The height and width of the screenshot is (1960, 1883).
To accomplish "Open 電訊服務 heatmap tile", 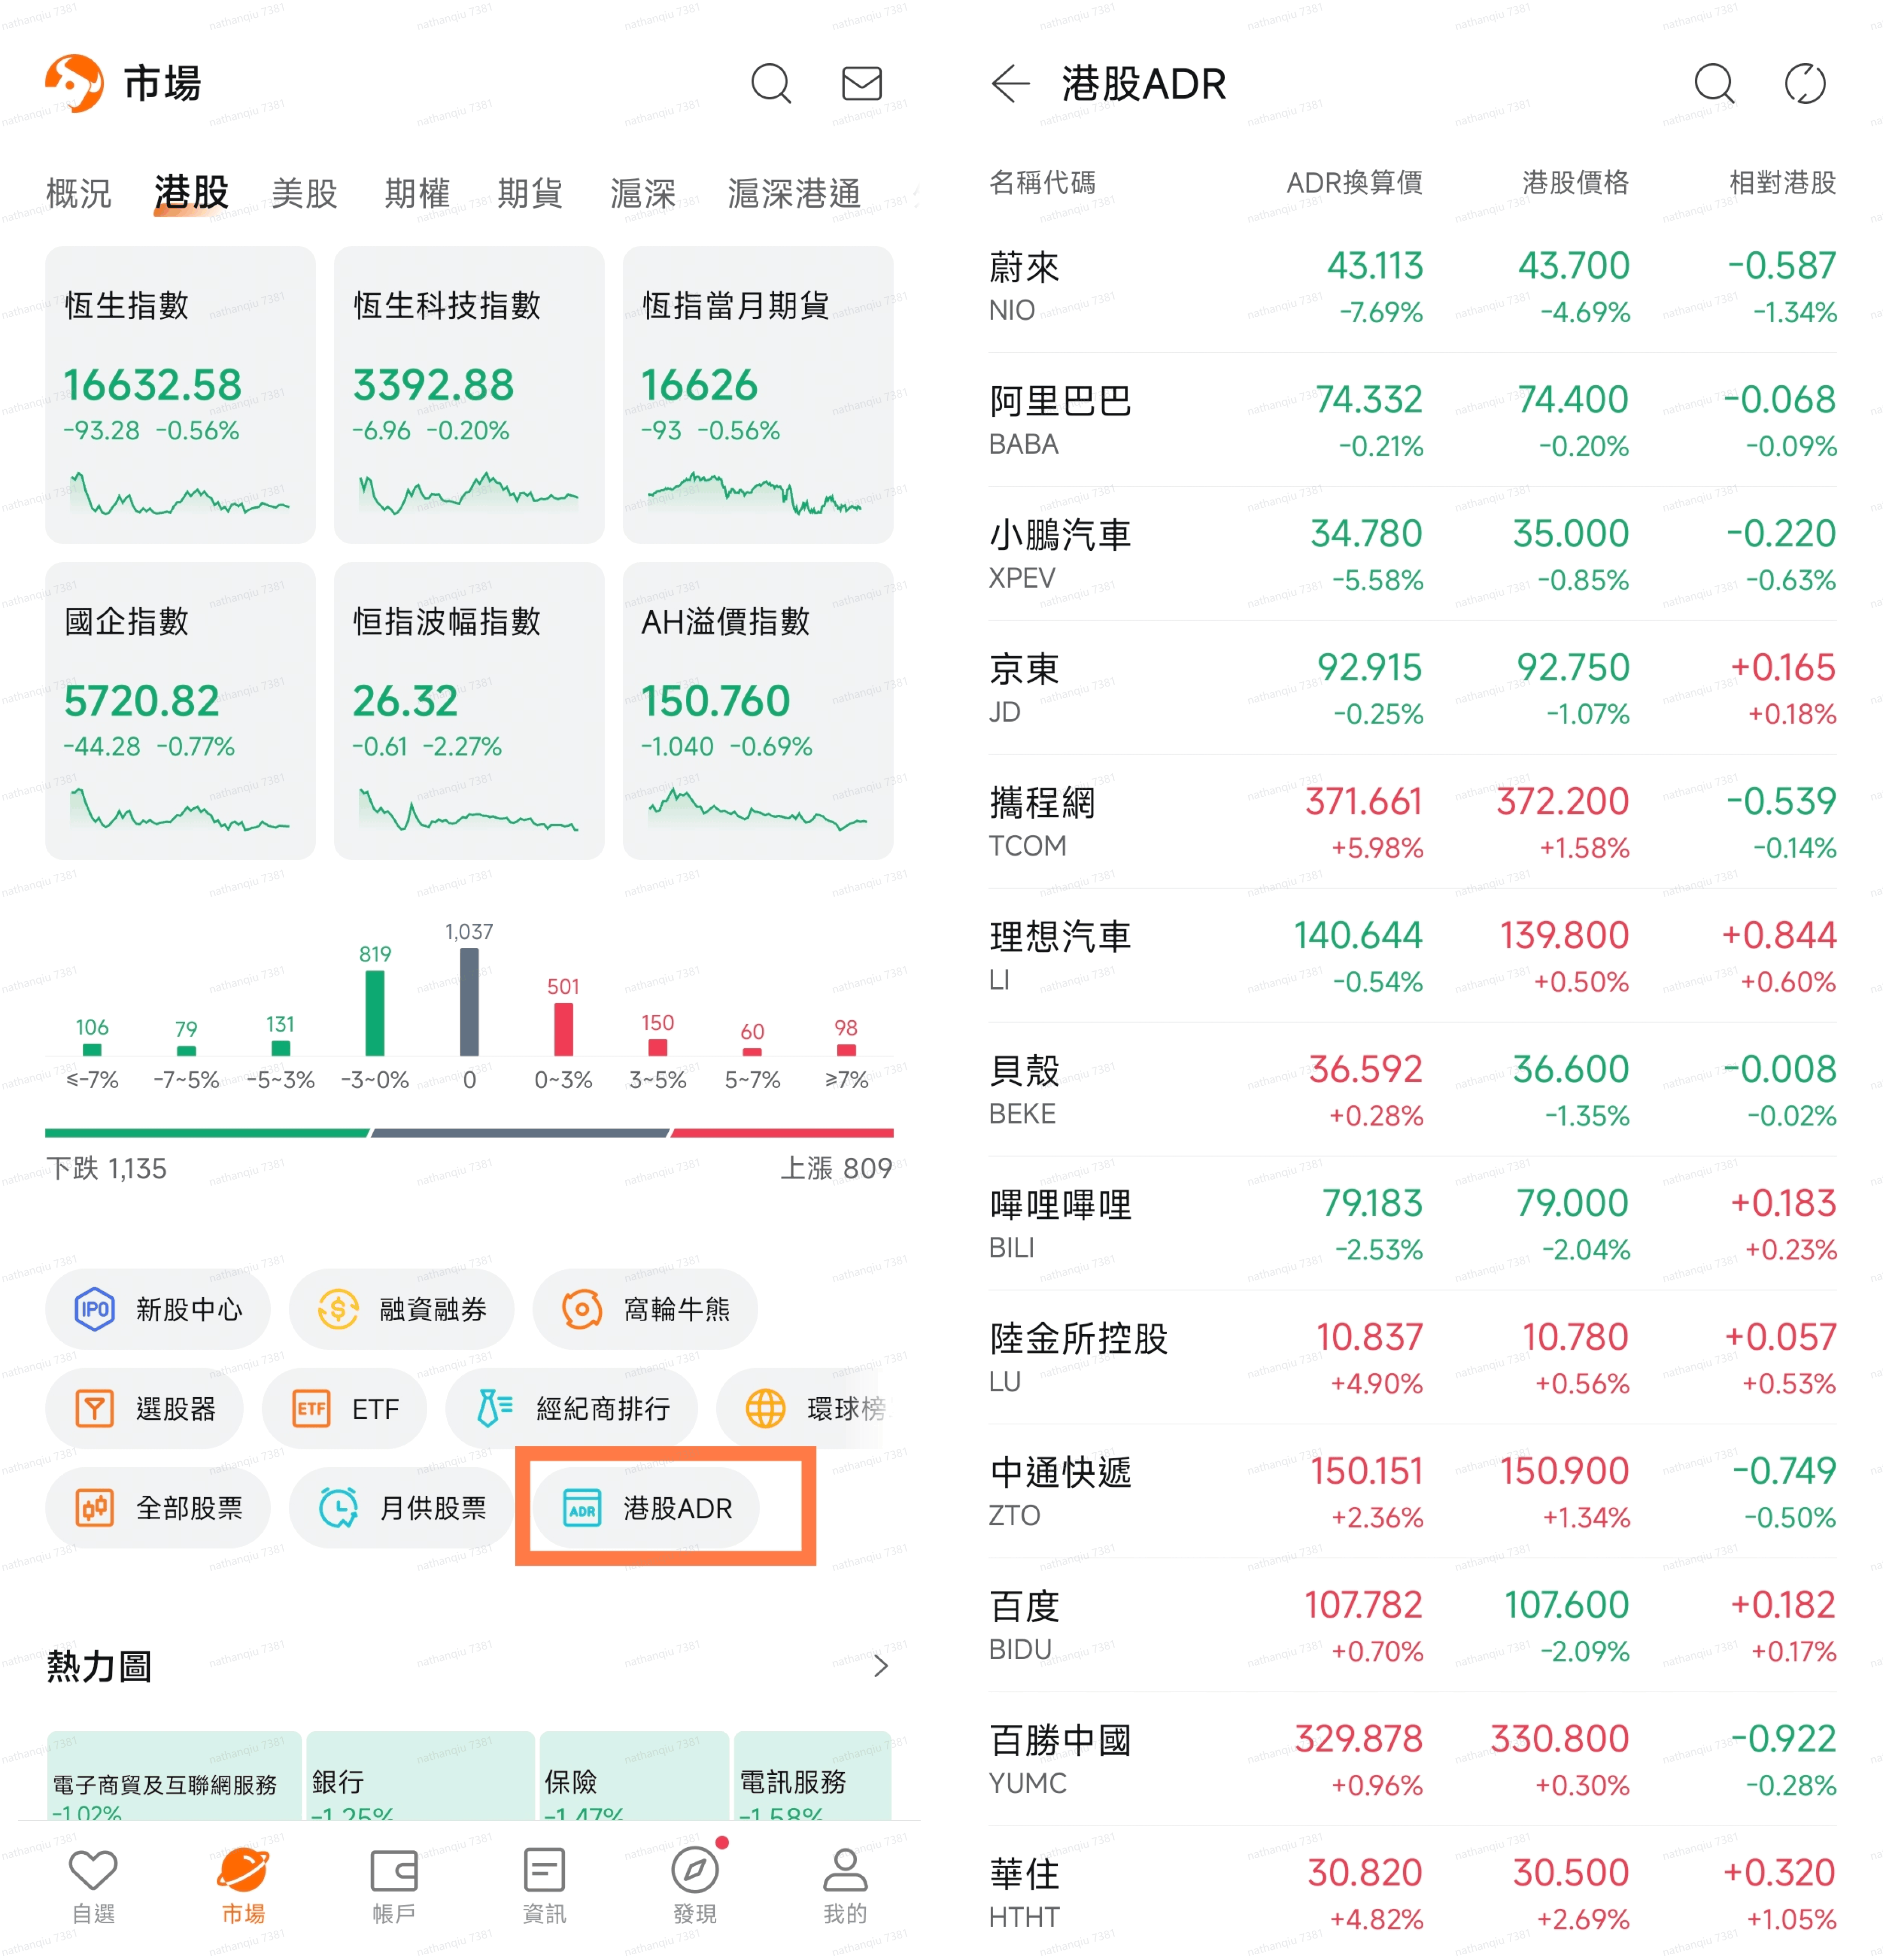I will (813, 1776).
